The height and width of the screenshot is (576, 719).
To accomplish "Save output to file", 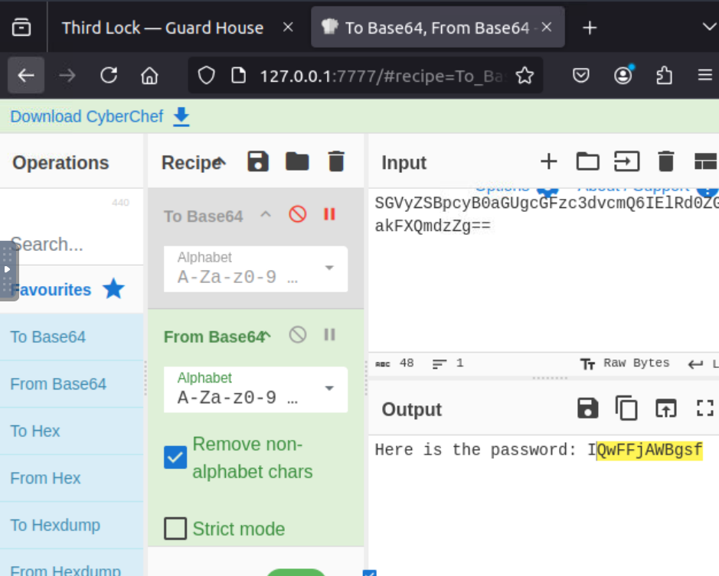I will (x=587, y=409).
